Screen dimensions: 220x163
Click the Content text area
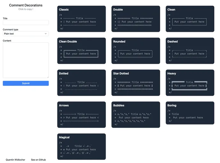point(26,60)
